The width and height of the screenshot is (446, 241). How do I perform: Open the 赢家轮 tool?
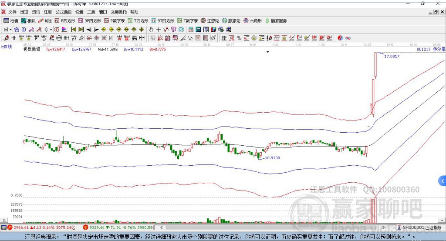(231, 21)
